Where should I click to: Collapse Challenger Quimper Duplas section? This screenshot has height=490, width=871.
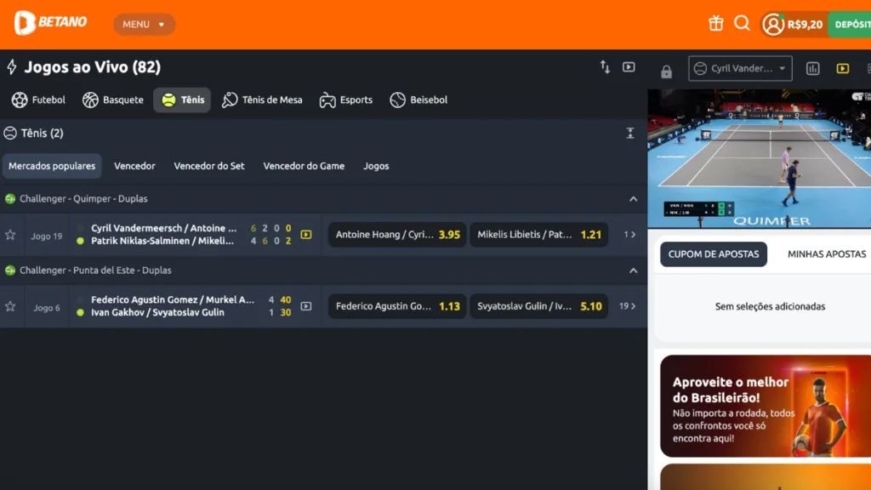(x=633, y=199)
